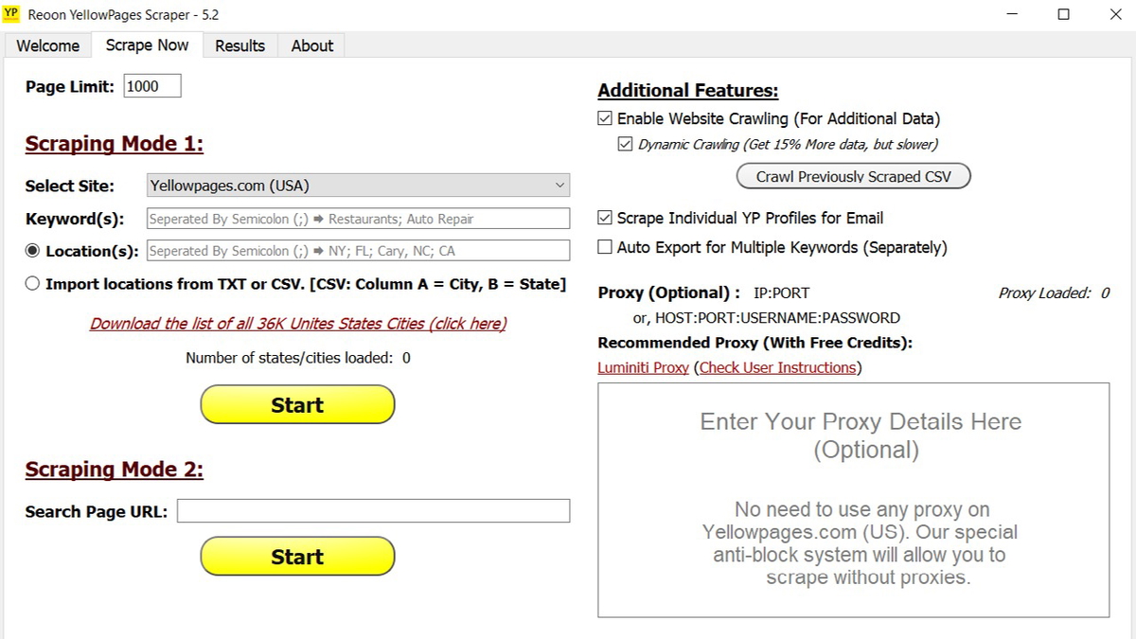The height and width of the screenshot is (639, 1136).
Task: Click Crawl Previously Scraped CSV button
Action: [853, 176]
